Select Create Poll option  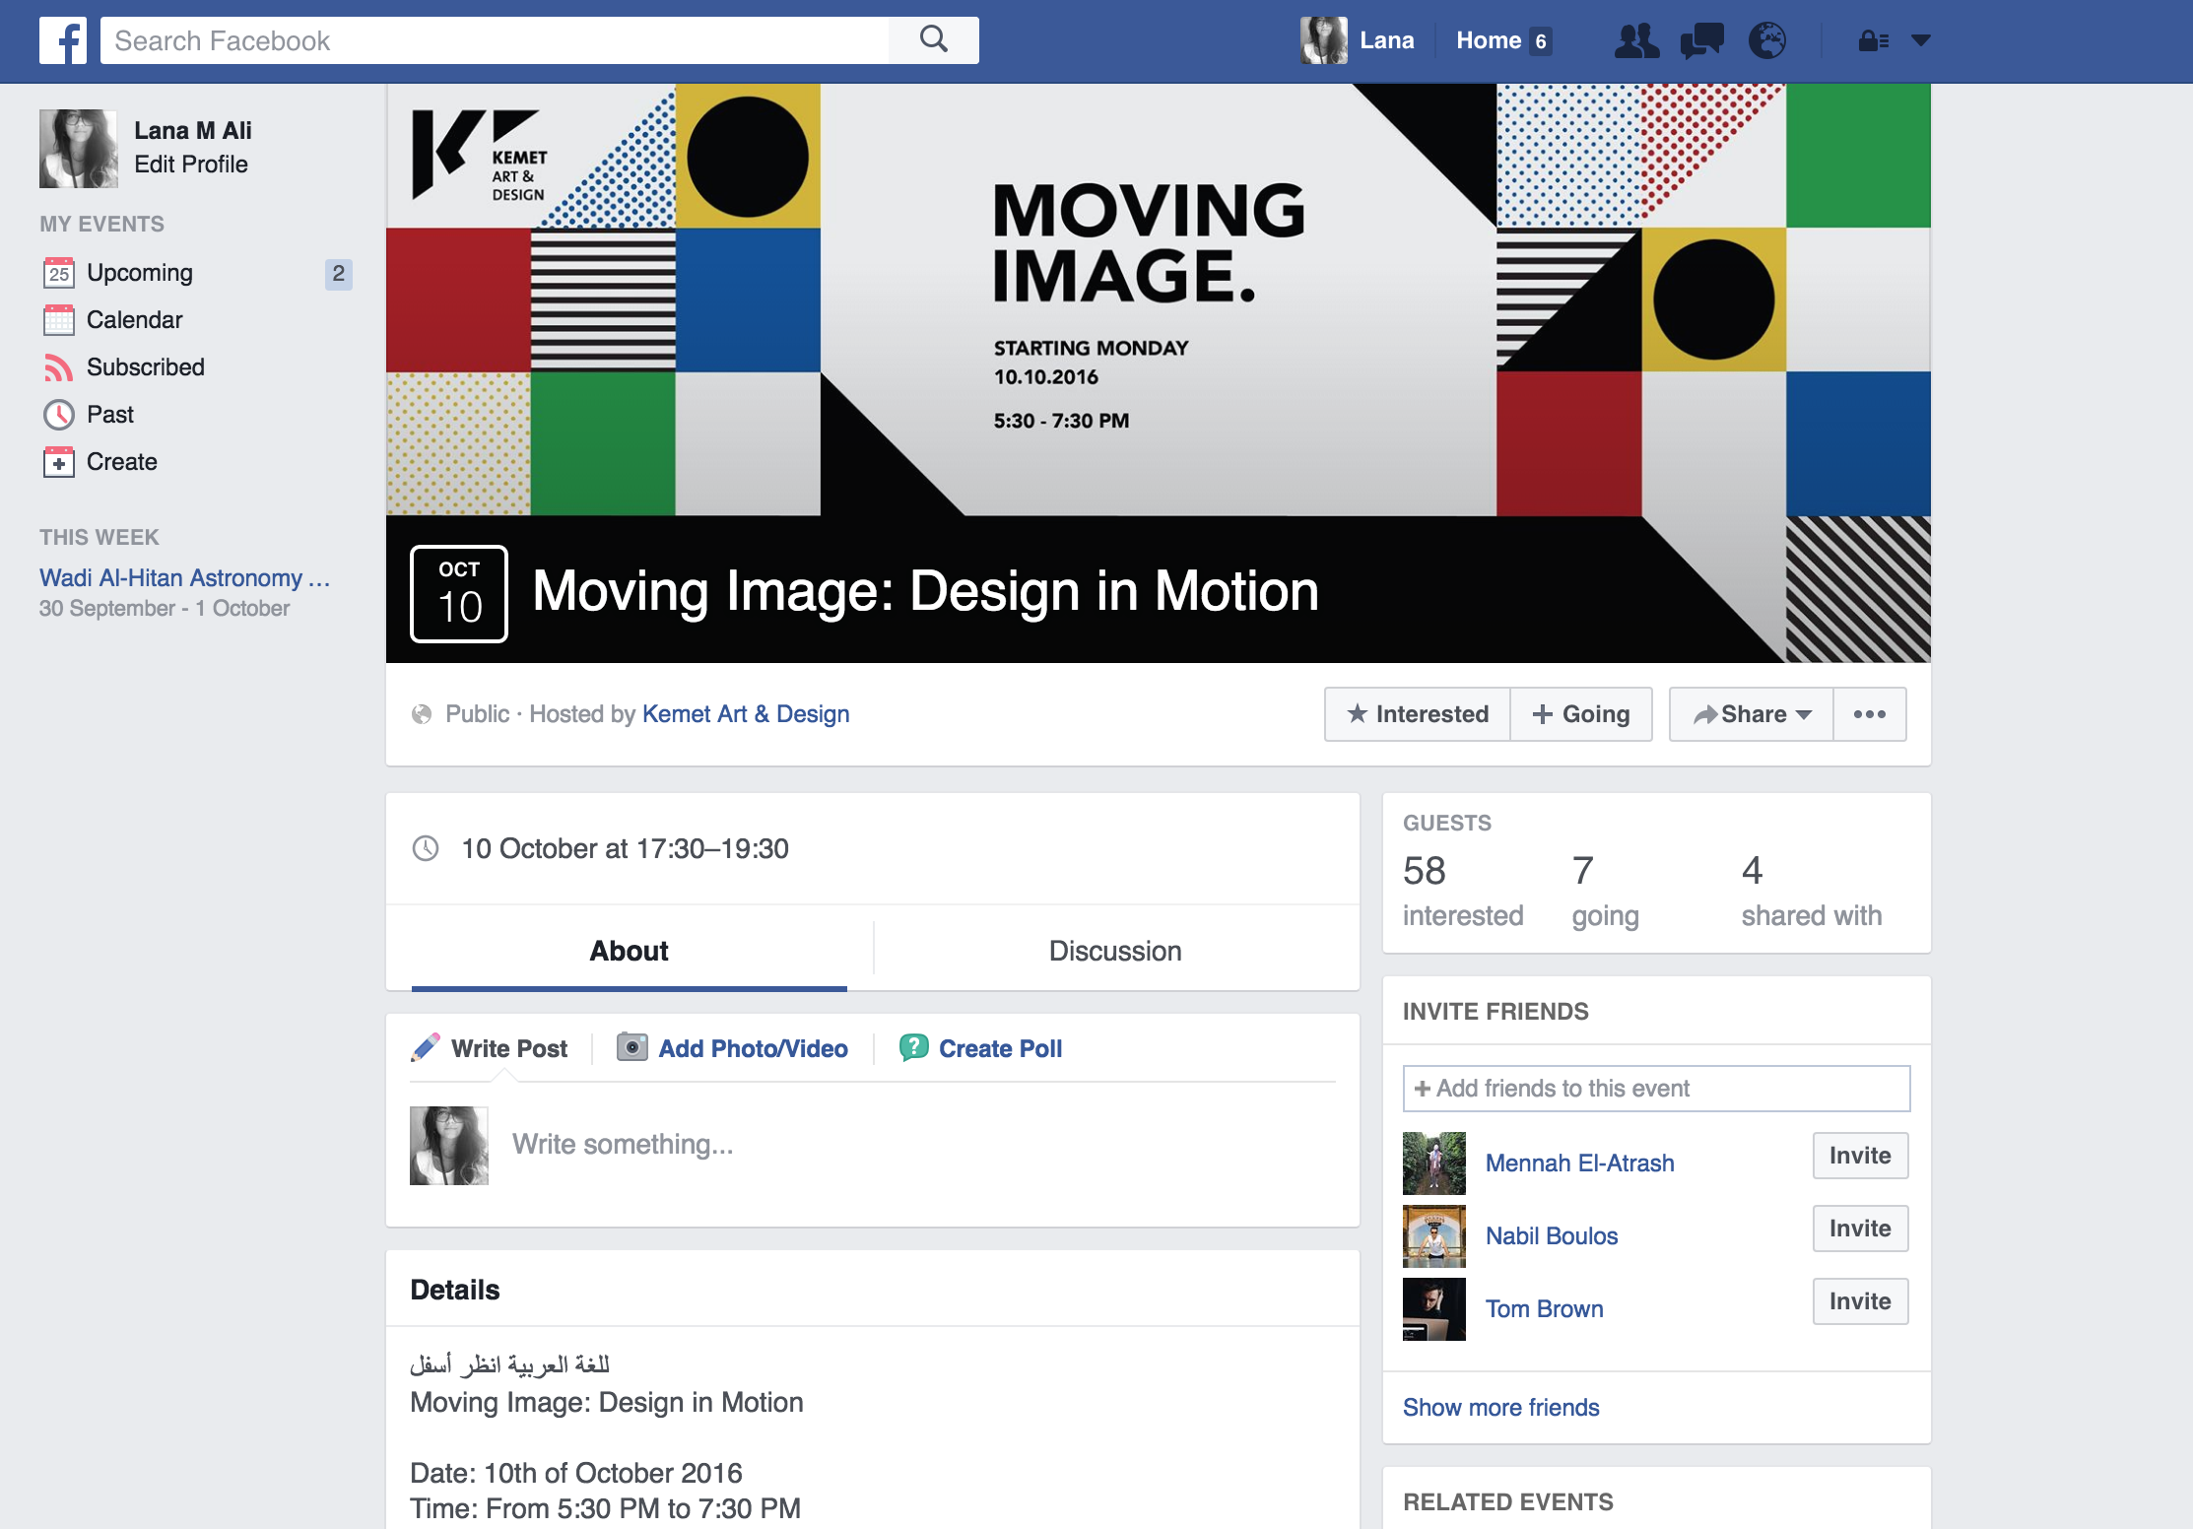[999, 1048]
